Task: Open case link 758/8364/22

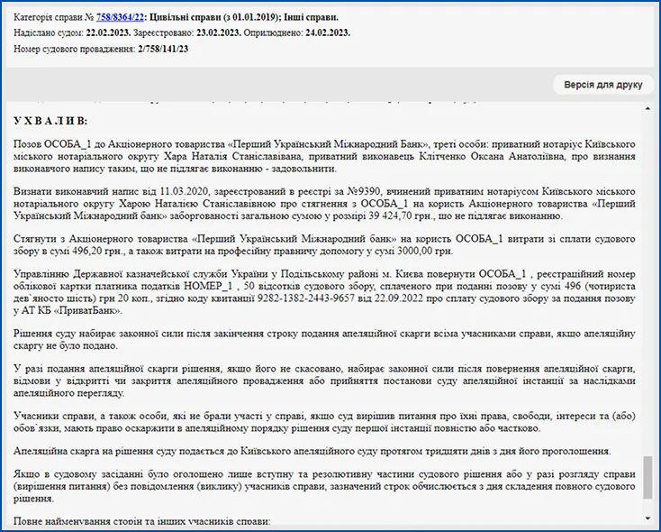Action: click(x=120, y=17)
